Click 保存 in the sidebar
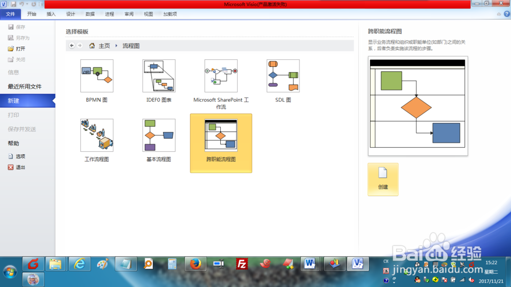511x287 pixels. pyautogui.click(x=17, y=27)
